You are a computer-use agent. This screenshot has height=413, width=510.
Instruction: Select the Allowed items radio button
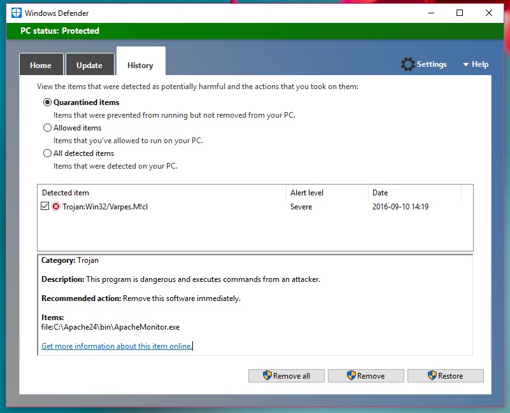tap(48, 128)
